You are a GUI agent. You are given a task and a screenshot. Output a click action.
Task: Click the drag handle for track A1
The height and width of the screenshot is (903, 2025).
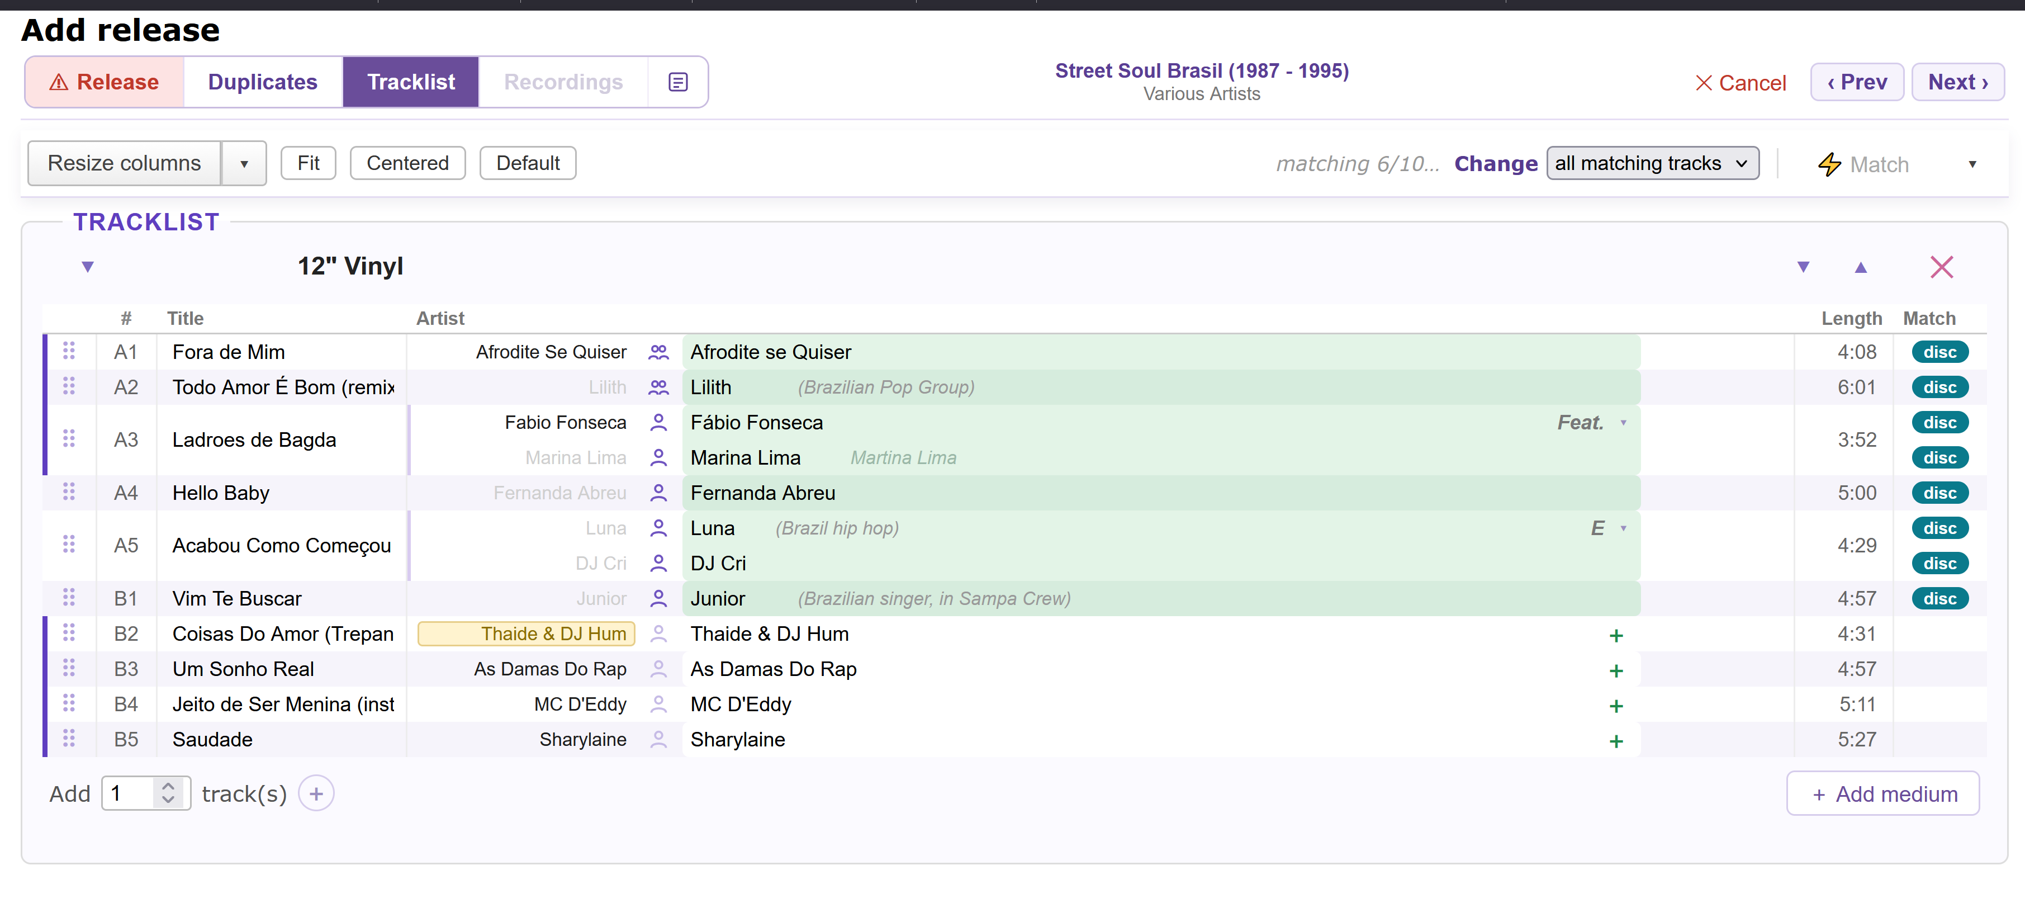point(69,351)
